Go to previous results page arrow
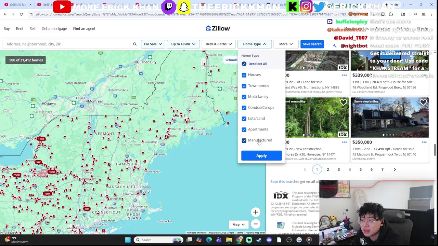438x246 pixels. 305,169
